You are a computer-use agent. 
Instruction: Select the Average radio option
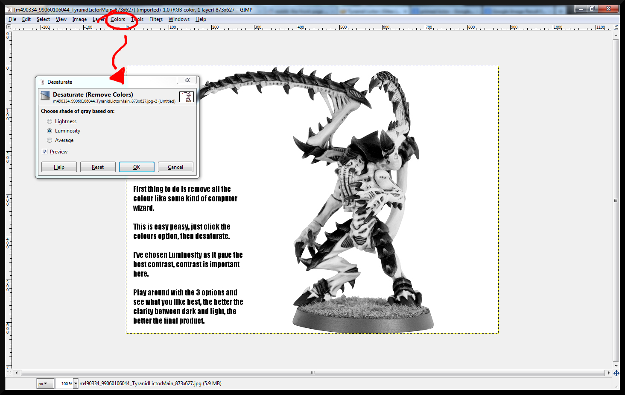click(50, 140)
